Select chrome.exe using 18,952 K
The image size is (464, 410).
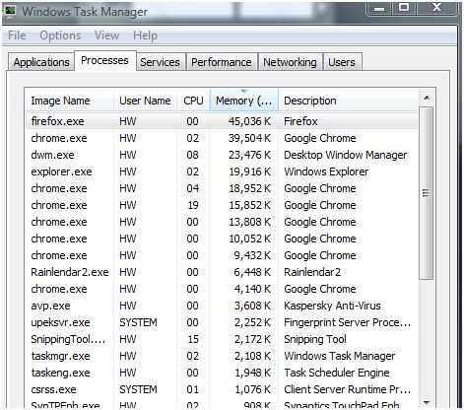[x=222, y=188]
